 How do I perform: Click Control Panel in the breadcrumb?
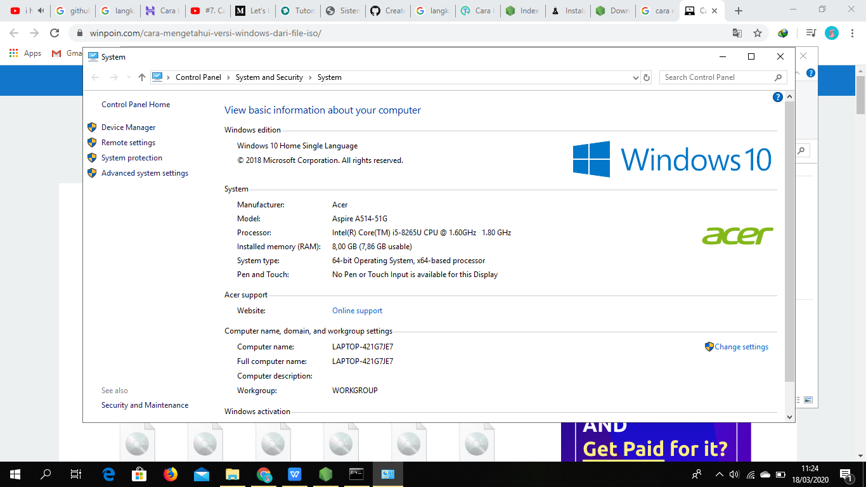(198, 77)
